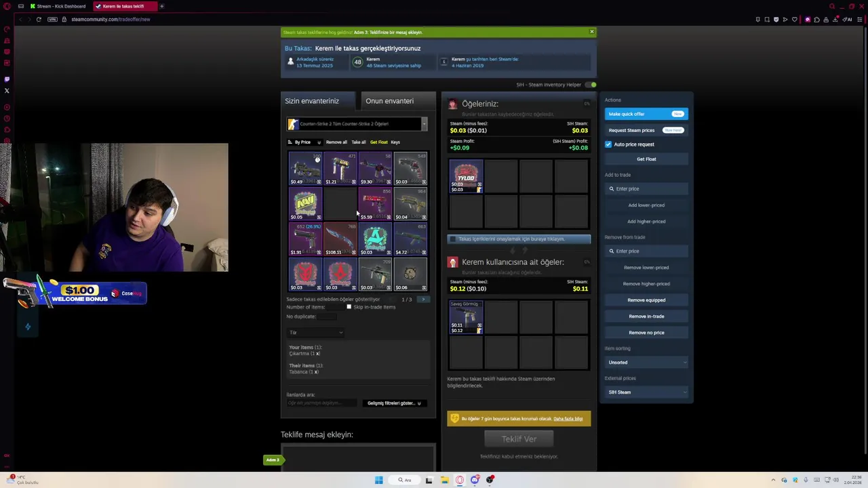Open File Explorer from the taskbar
This screenshot has width=868, height=488.
(x=444, y=481)
